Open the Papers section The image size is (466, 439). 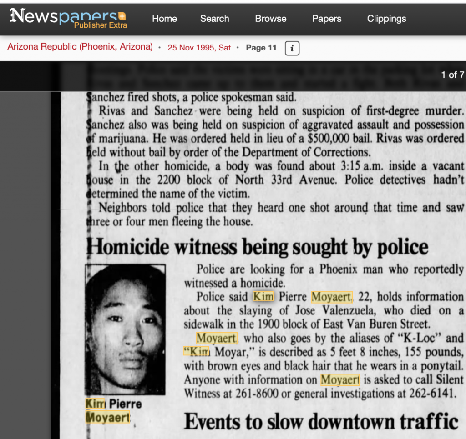coord(326,19)
